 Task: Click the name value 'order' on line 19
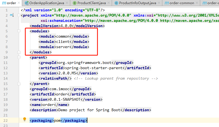pos(48,105)
